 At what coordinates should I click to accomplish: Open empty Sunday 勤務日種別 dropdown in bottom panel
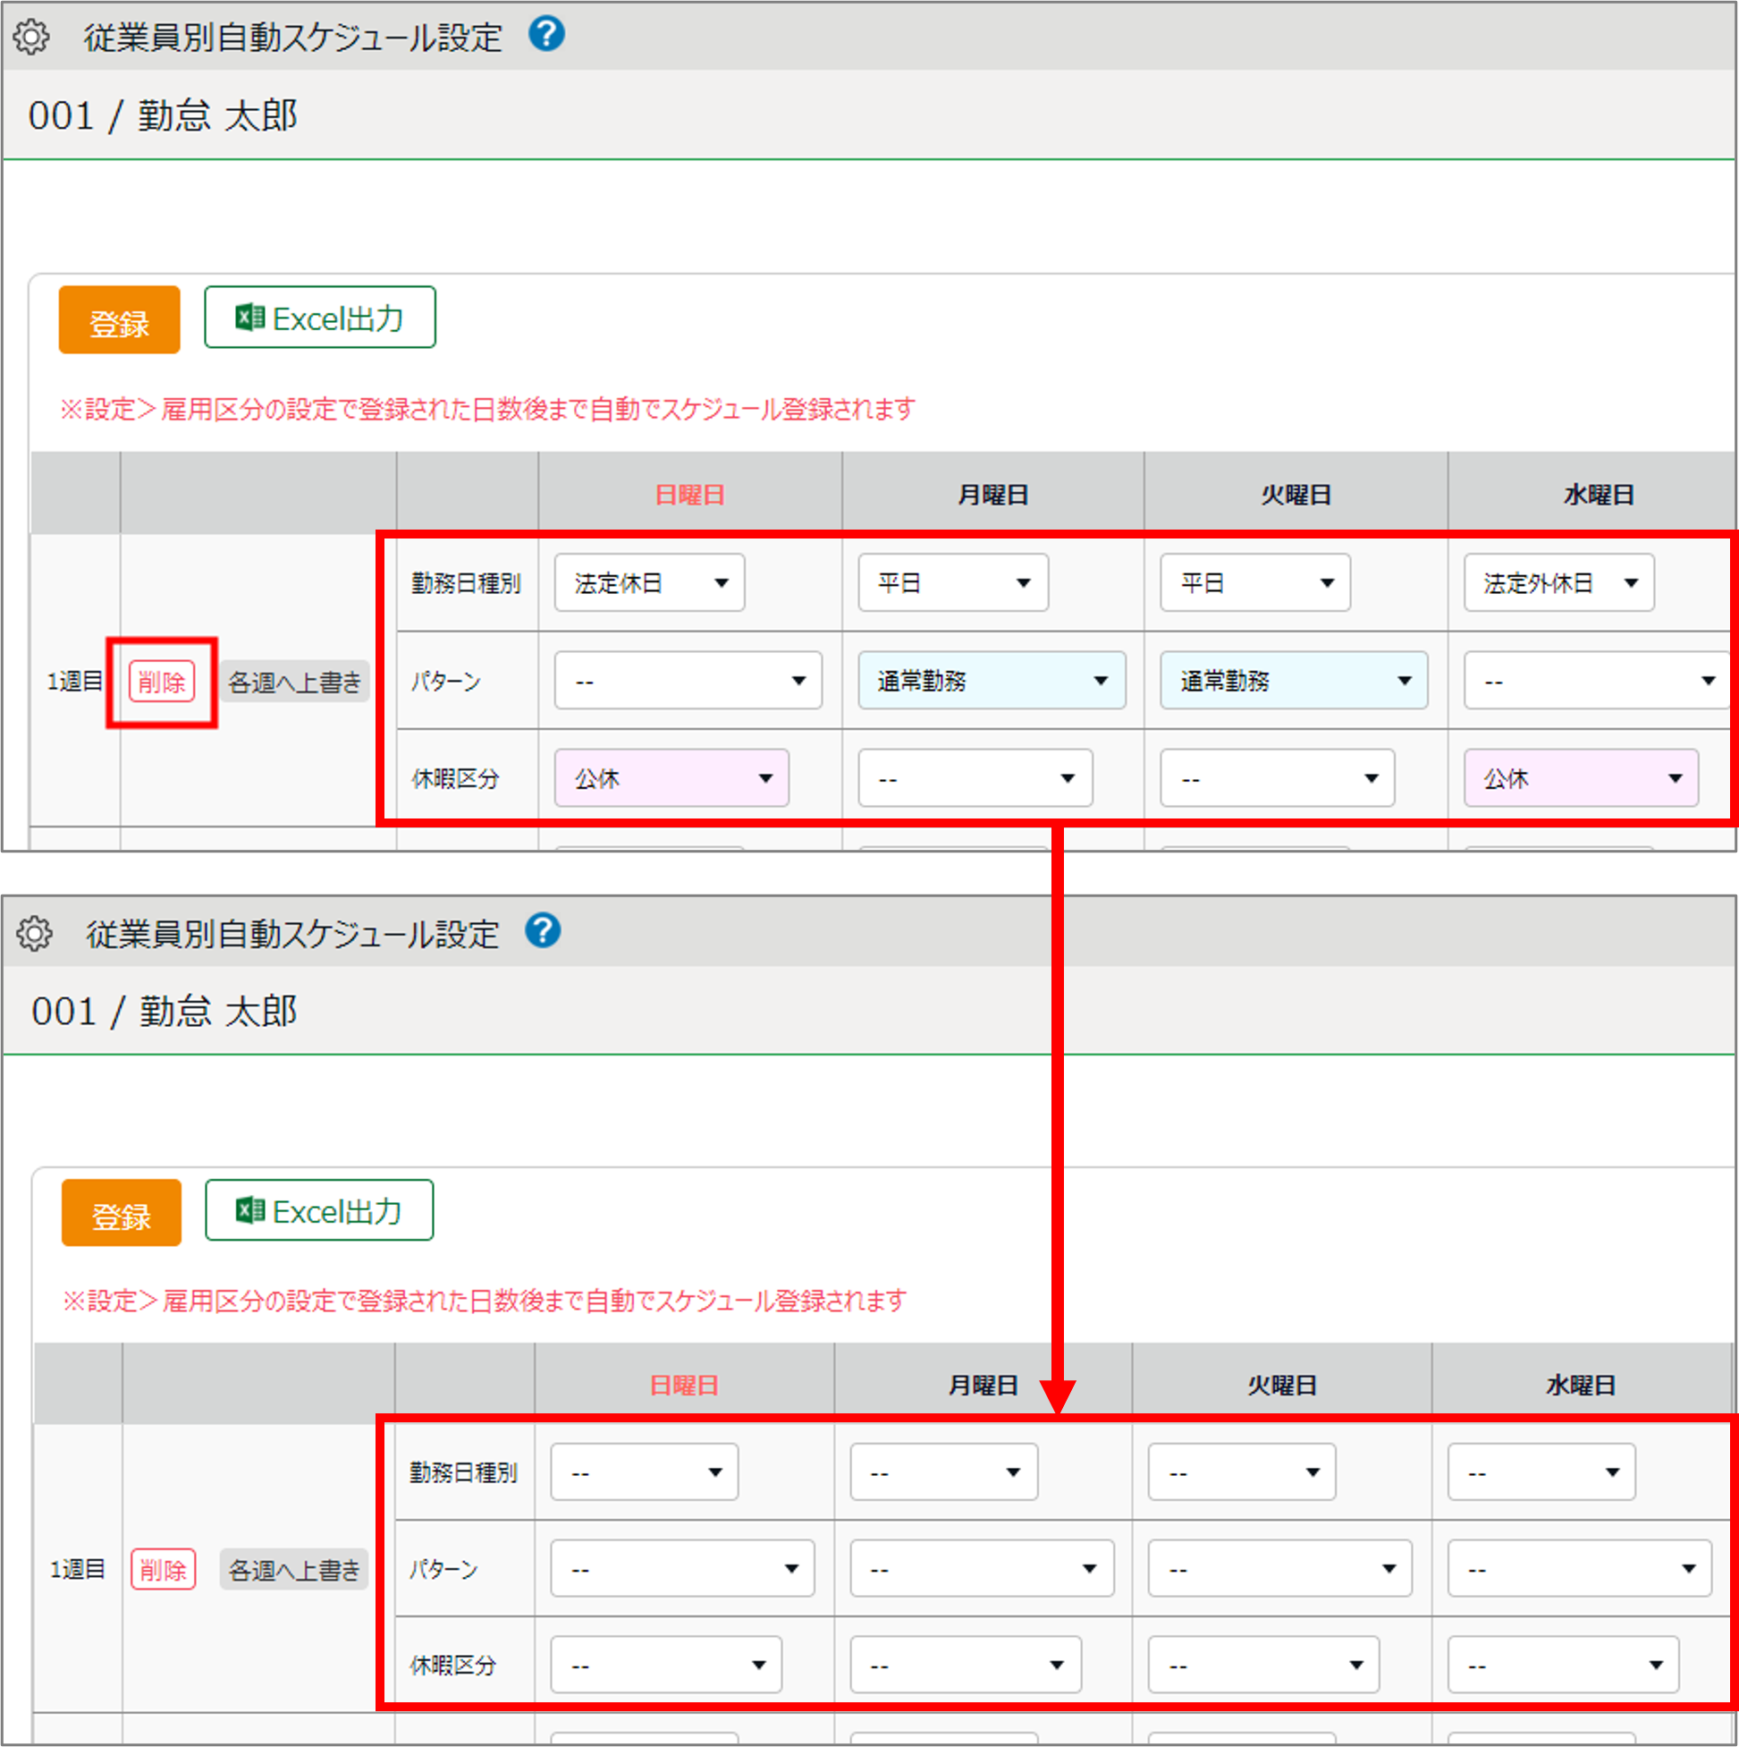[644, 1472]
